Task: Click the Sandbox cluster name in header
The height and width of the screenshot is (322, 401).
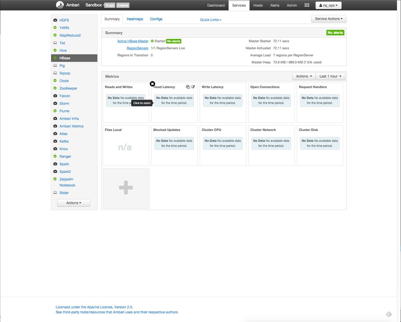Action: click(x=94, y=5)
